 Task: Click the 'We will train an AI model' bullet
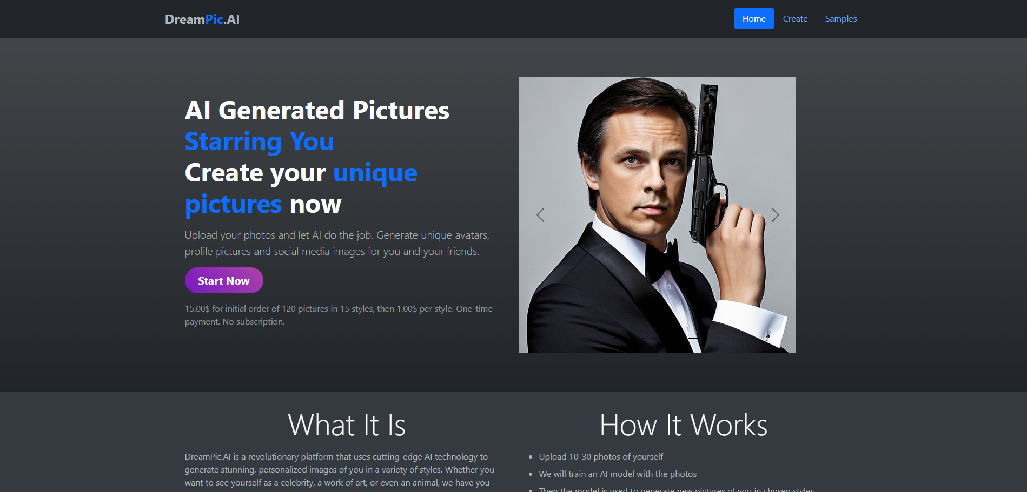617,474
